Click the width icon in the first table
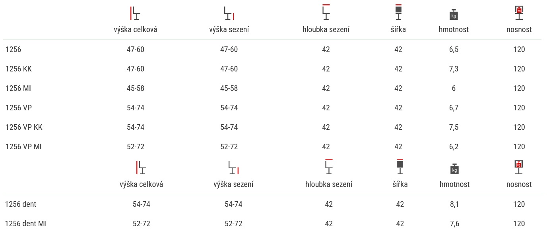Image resolution: width=547 pixels, height=233 pixels. tap(398, 12)
